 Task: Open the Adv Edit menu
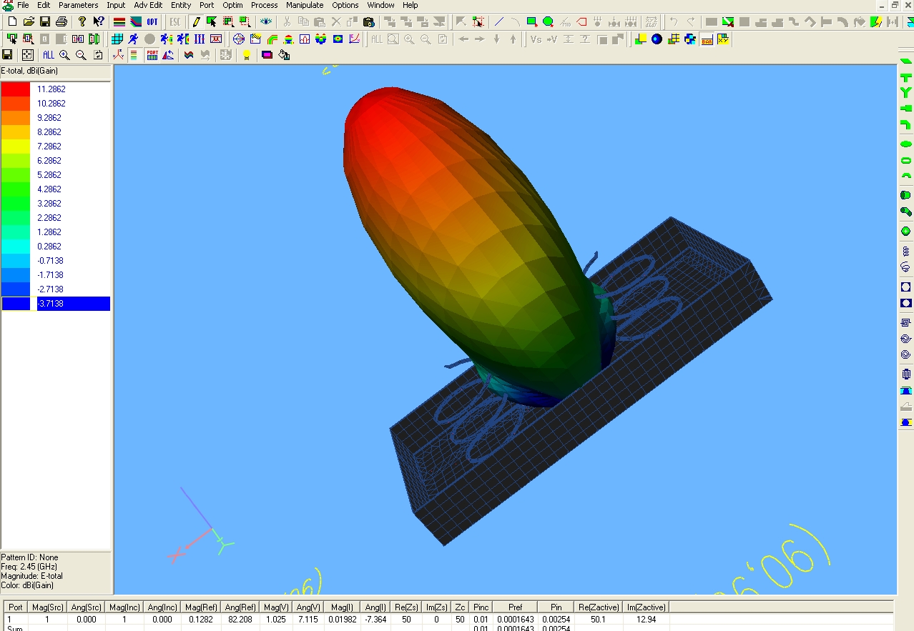coord(148,5)
